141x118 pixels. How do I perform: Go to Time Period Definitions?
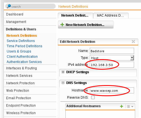click(x=24, y=46)
